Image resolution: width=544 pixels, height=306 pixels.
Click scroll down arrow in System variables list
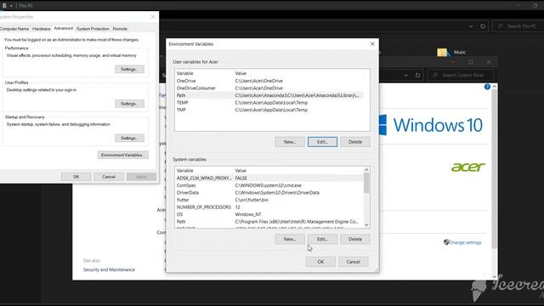(366, 224)
